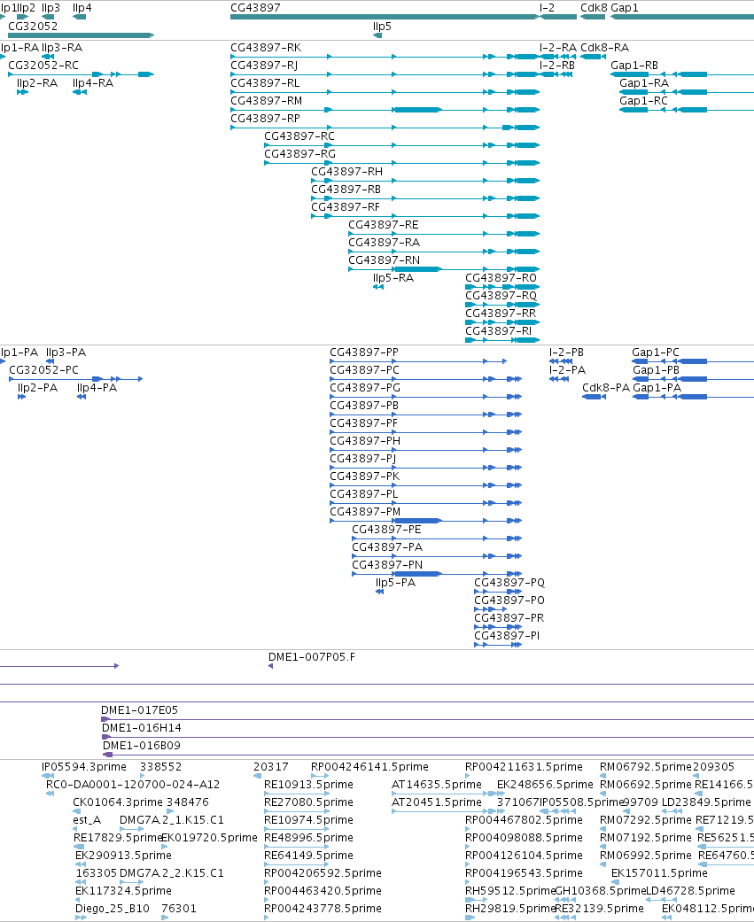This screenshot has height=922, width=754.
Task: Select the Ilp4 gene label in top row
Action: (82, 8)
